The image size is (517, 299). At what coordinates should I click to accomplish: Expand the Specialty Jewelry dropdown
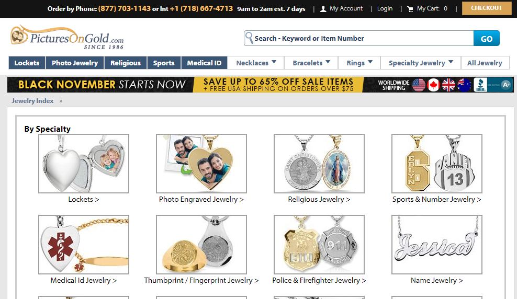(420, 63)
